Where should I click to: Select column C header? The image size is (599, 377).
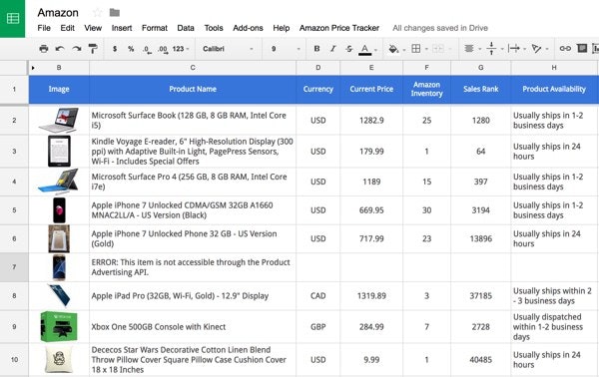(x=193, y=68)
